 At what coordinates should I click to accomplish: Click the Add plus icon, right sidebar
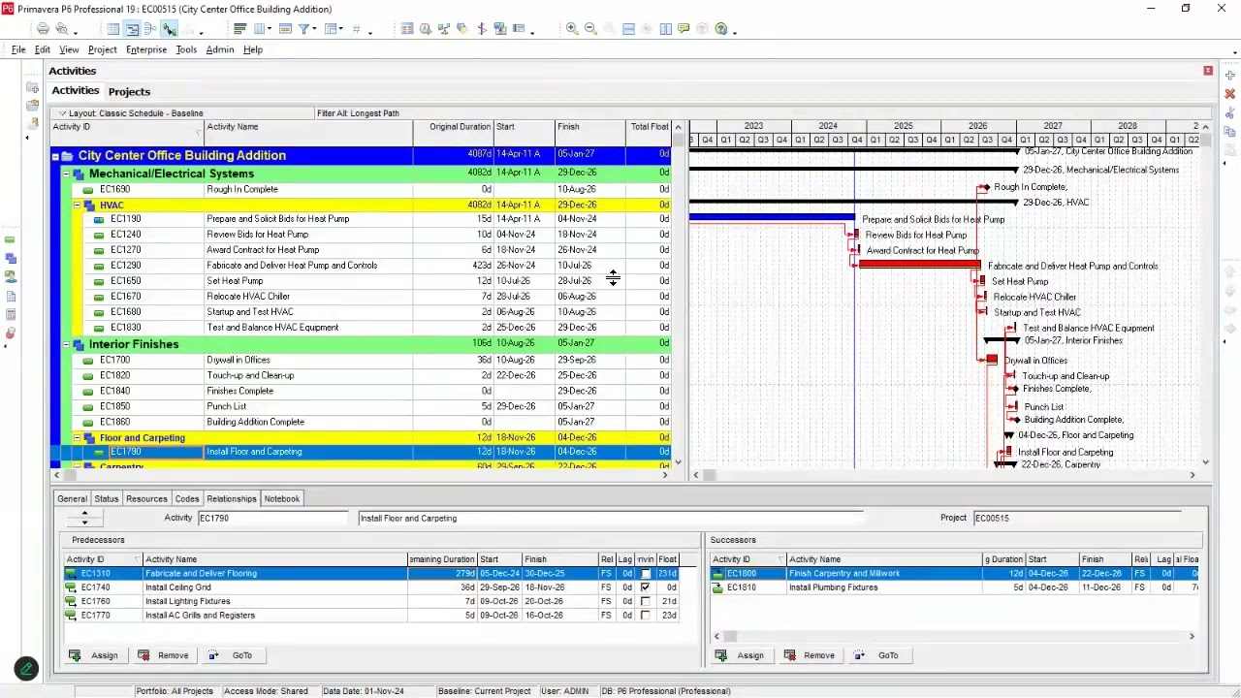[1229, 76]
